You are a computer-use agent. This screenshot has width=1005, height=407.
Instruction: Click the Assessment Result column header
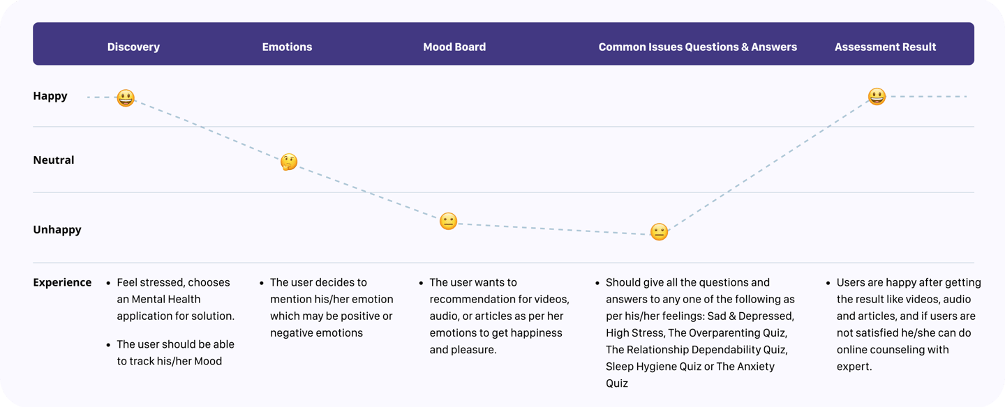pyautogui.click(x=885, y=47)
